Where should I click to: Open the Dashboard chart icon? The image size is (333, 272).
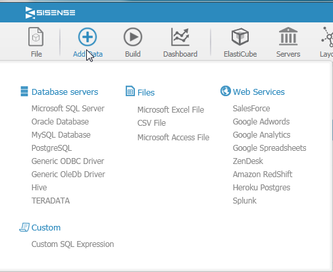(180, 37)
